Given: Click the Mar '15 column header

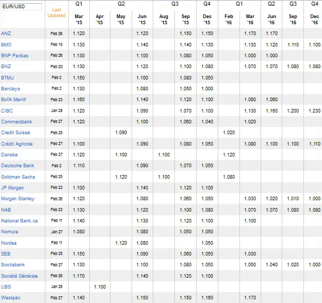Looking at the screenshot, I should pyautogui.click(x=79, y=19).
